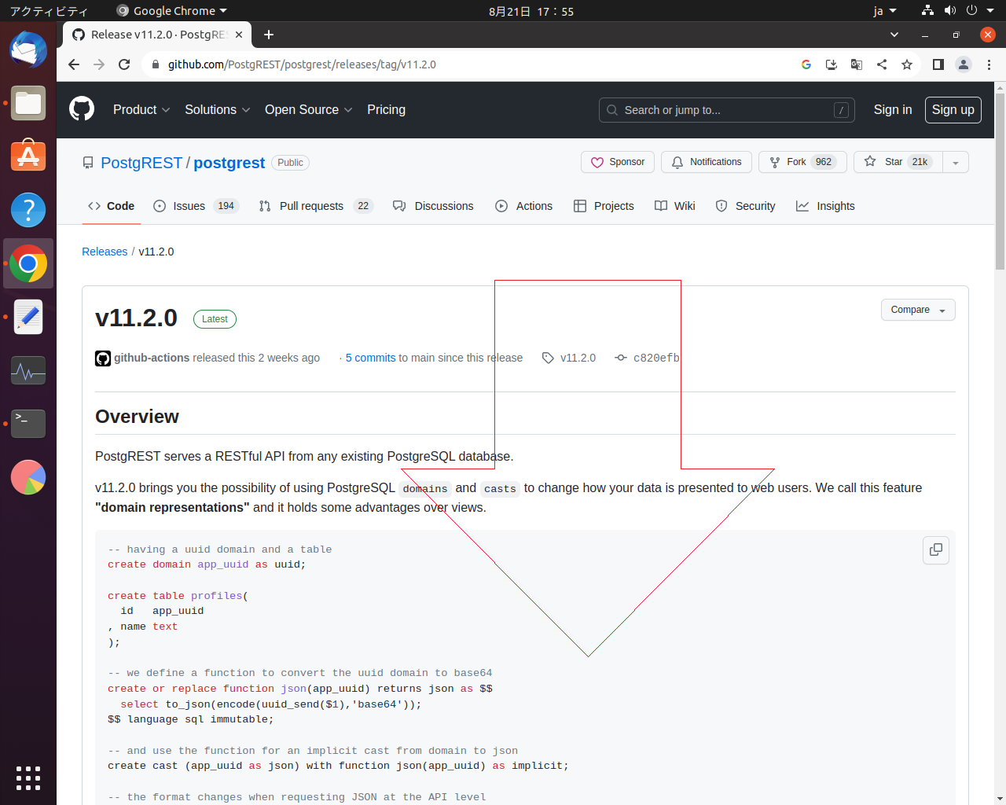Open text editor from the dock
The height and width of the screenshot is (805, 1006).
click(x=28, y=317)
